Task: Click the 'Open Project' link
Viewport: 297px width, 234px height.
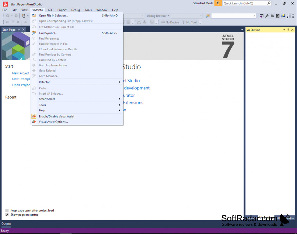Action: click(x=21, y=85)
